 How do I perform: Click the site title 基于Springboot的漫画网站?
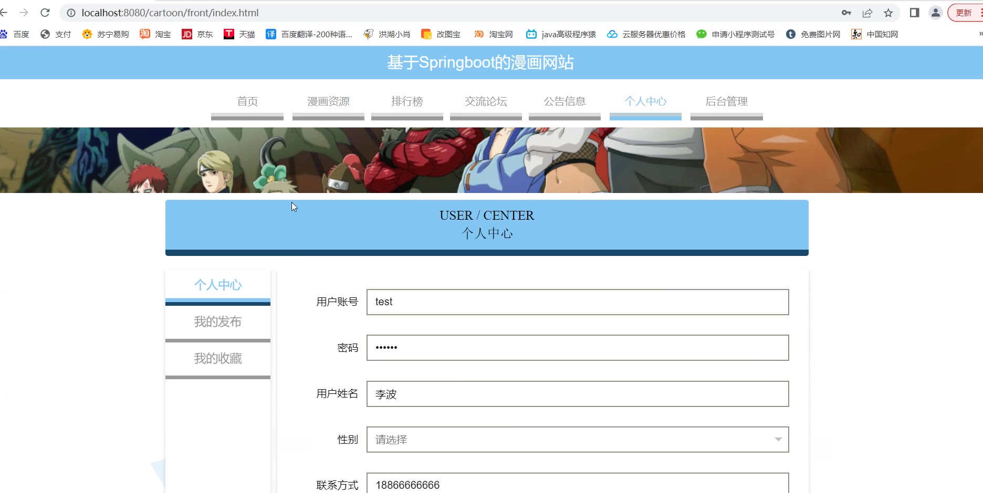pyautogui.click(x=480, y=62)
